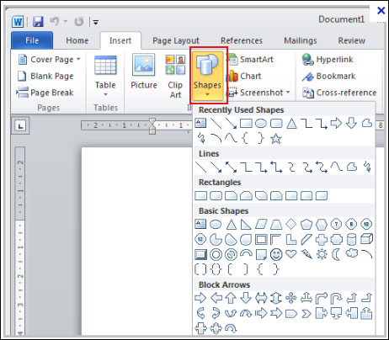
Task: Insert a Hyperlink
Action: 328,60
